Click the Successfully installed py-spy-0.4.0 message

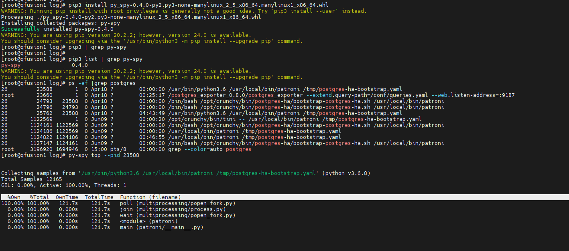pyautogui.click(x=57, y=29)
